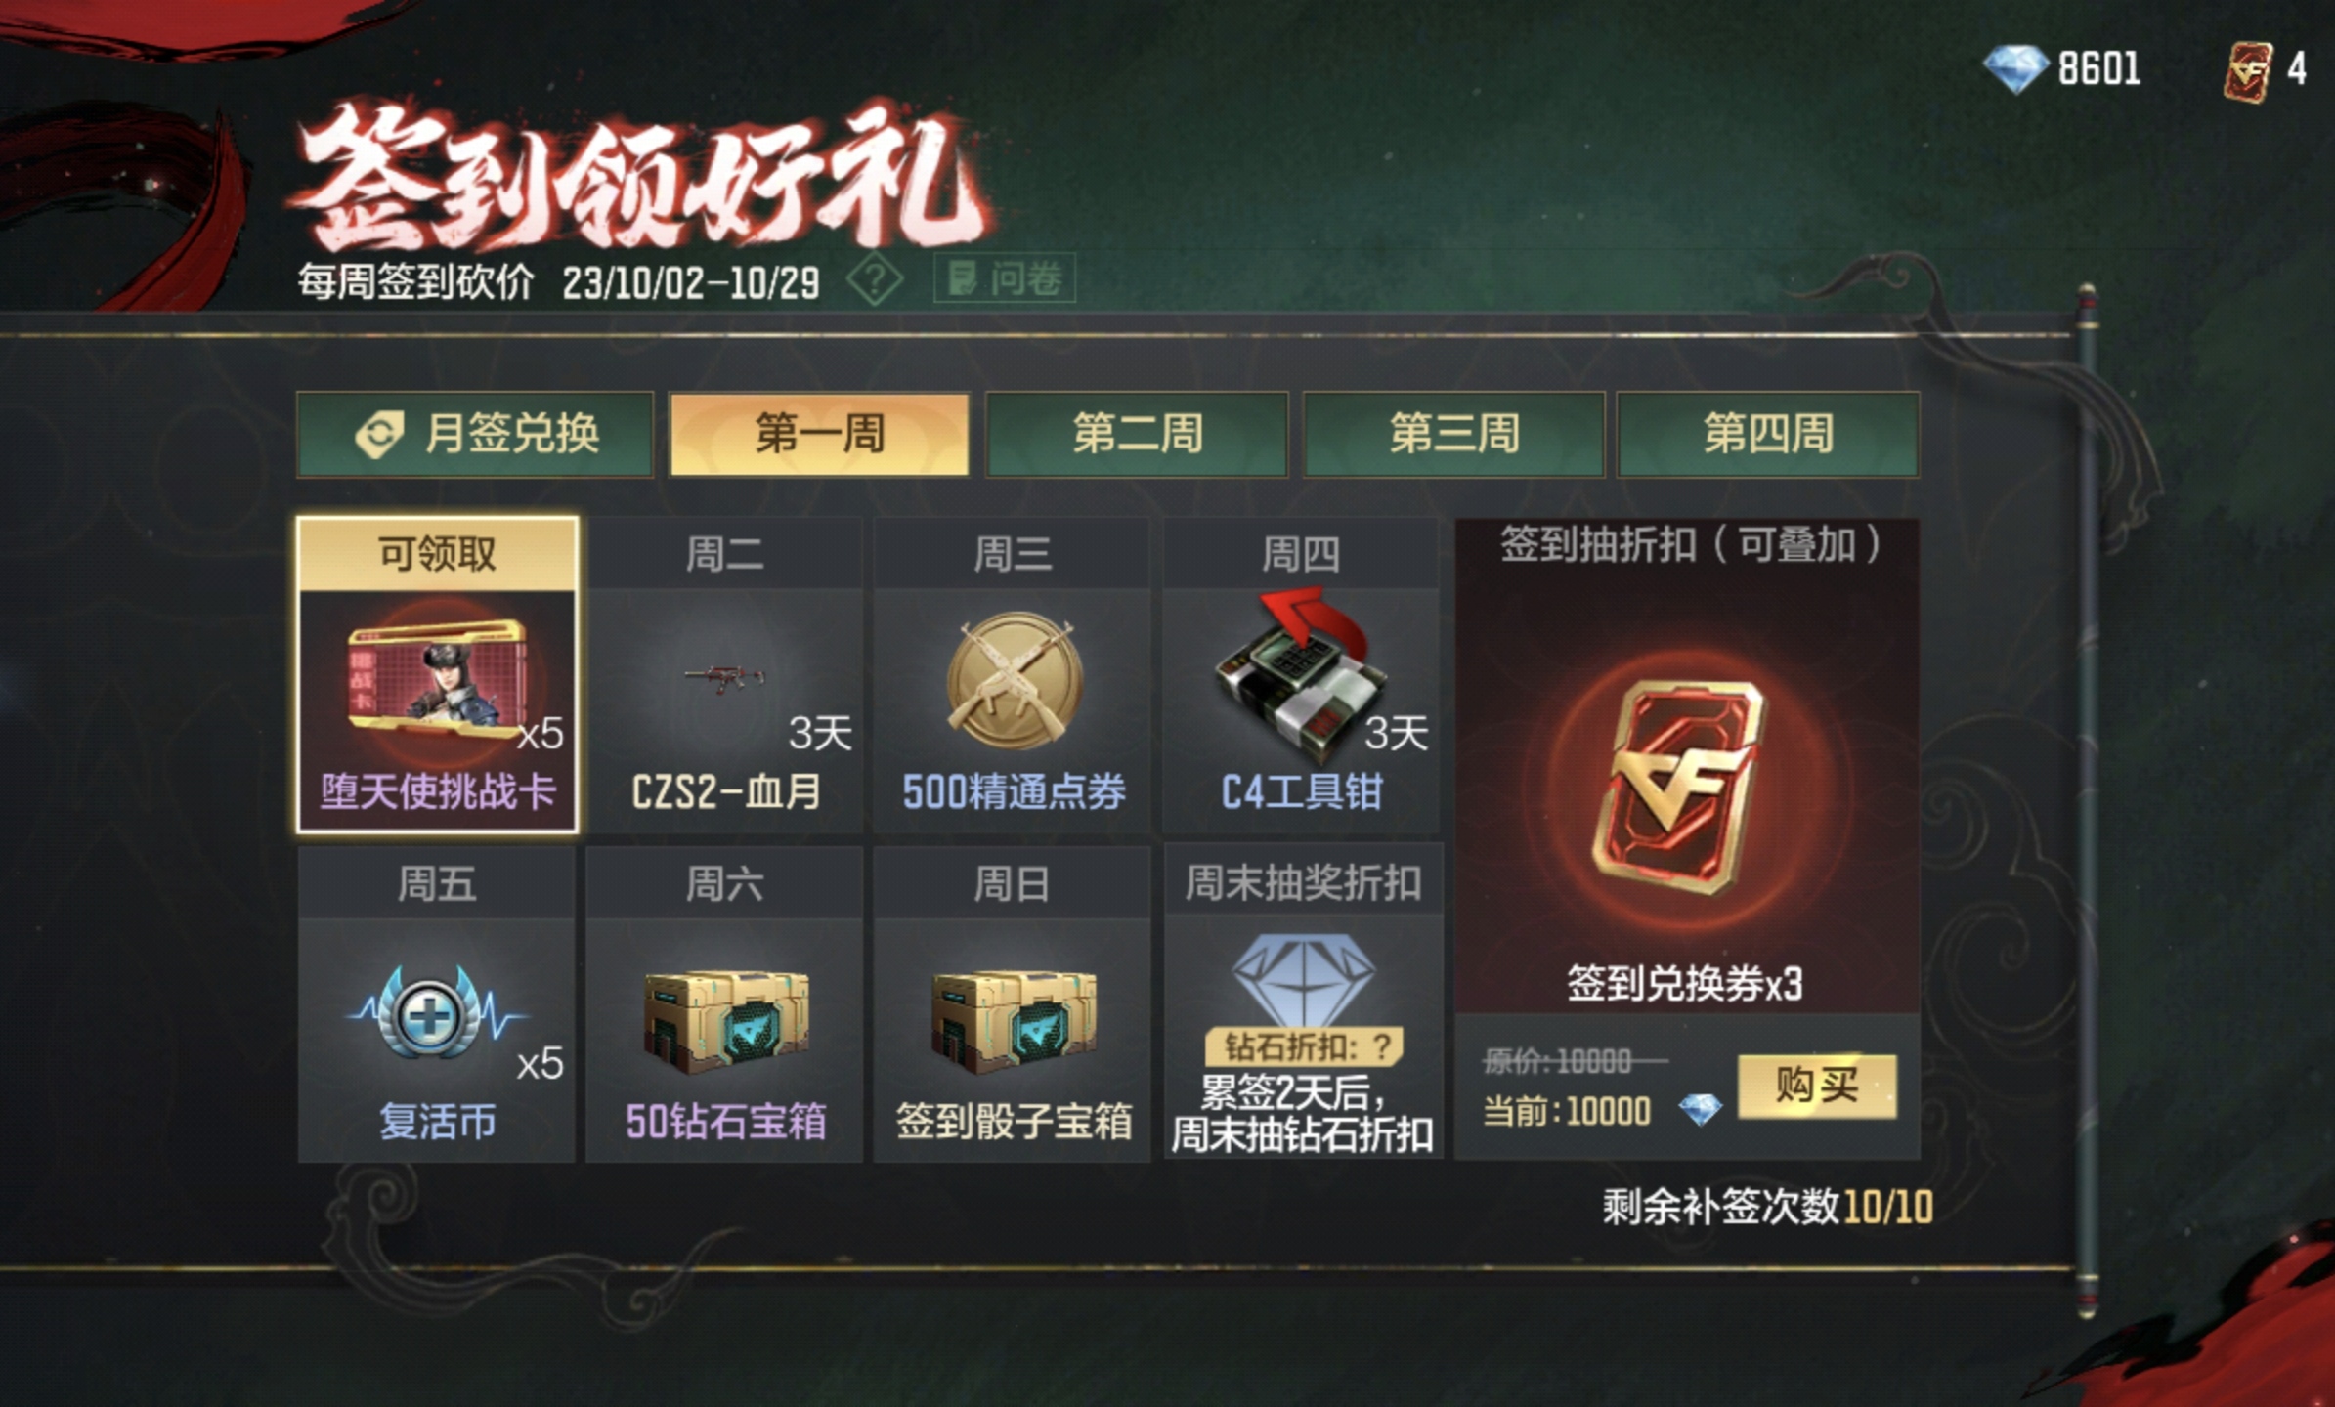Tap the 周末抽奖折扣 diamond icon
The width and height of the screenshot is (2335, 1407).
pyautogui.click(x=1303, y=981)
